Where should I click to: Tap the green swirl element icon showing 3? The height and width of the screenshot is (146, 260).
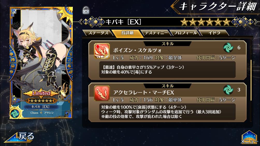coord(228,90)
